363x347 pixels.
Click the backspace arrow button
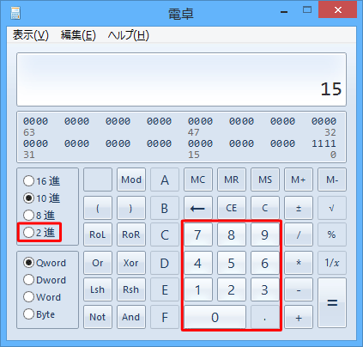click(198, 208)
